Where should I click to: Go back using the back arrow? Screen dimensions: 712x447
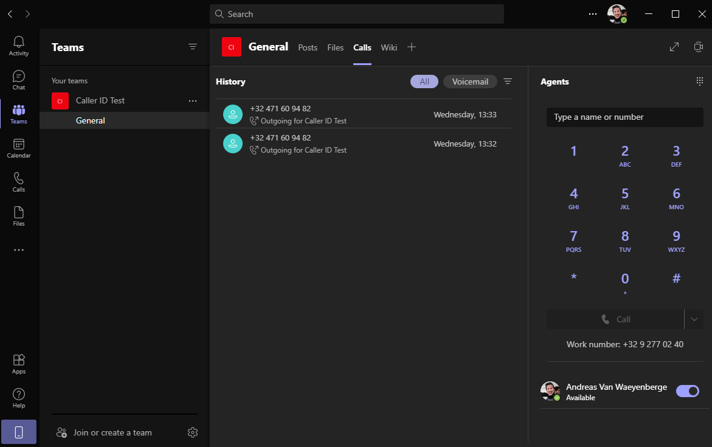click(10, 14)
